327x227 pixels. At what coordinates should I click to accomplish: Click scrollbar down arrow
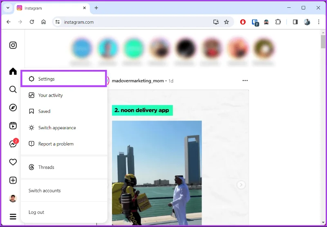click(323, 223)
